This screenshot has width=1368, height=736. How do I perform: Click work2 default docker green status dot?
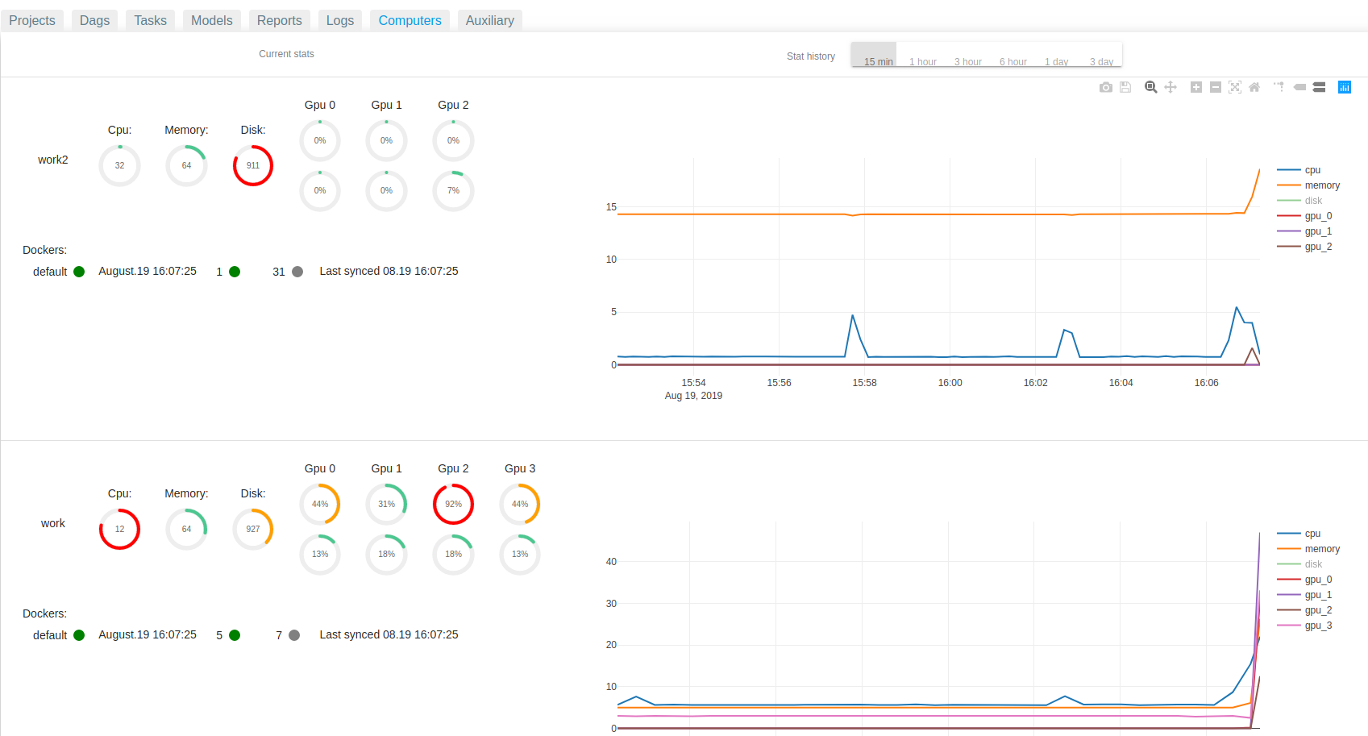click(79, 272)
